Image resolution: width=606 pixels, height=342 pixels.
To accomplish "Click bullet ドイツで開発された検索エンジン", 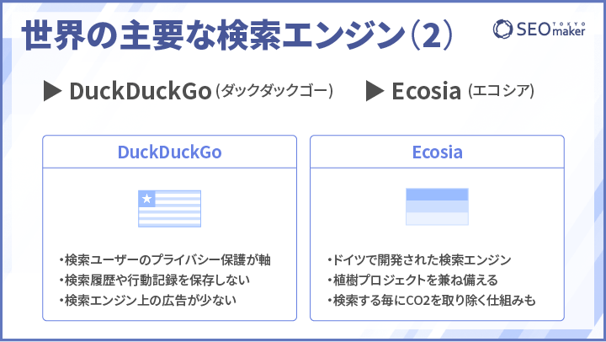I will tap(419, 260).
